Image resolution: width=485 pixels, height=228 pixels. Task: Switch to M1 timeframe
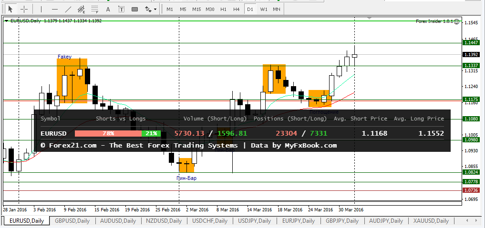170,9
